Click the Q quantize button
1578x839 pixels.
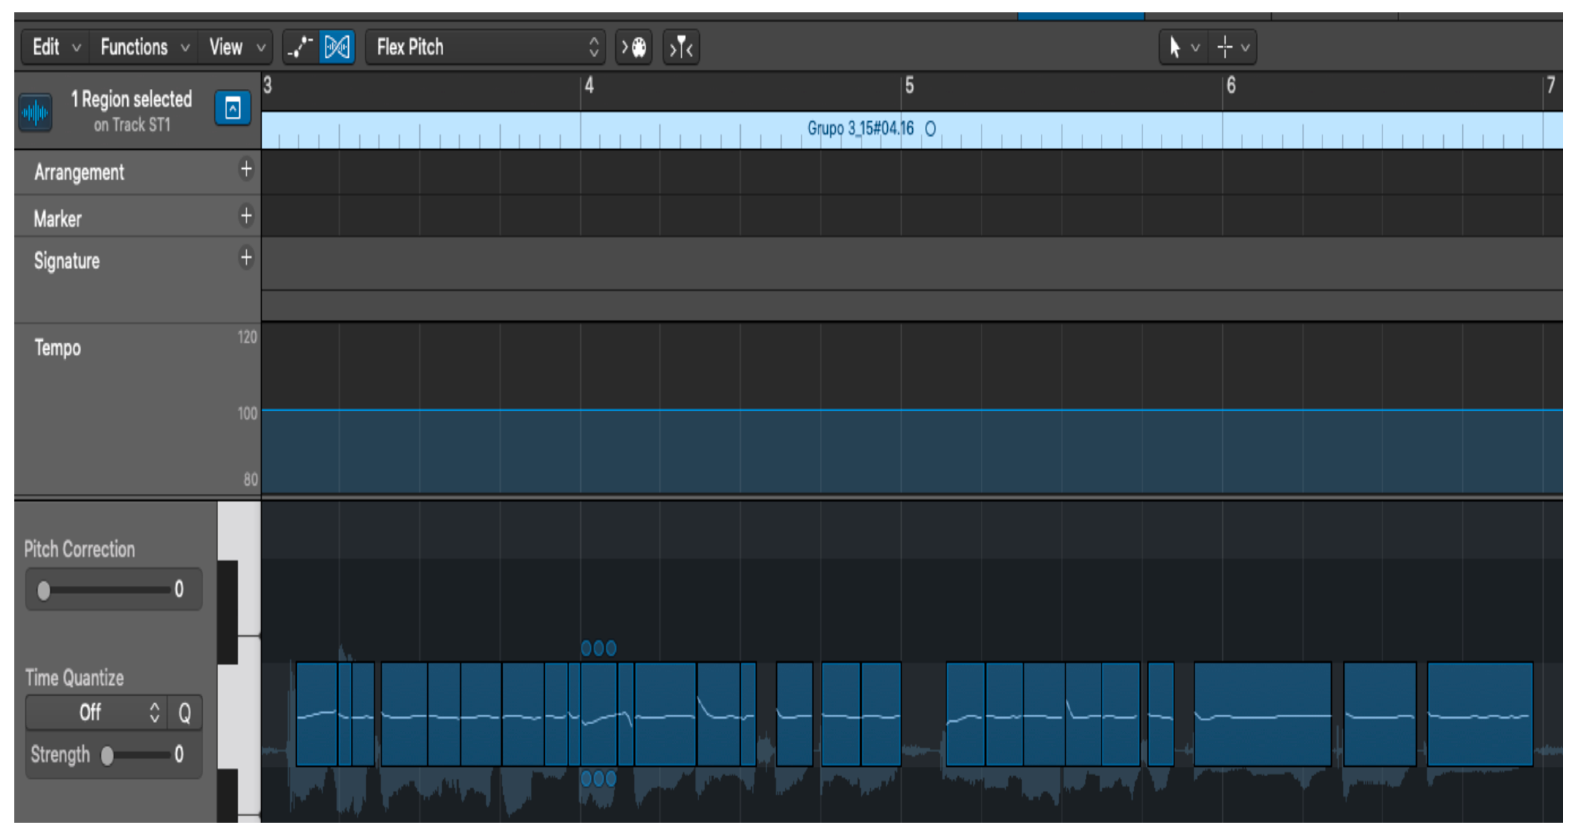184,712
